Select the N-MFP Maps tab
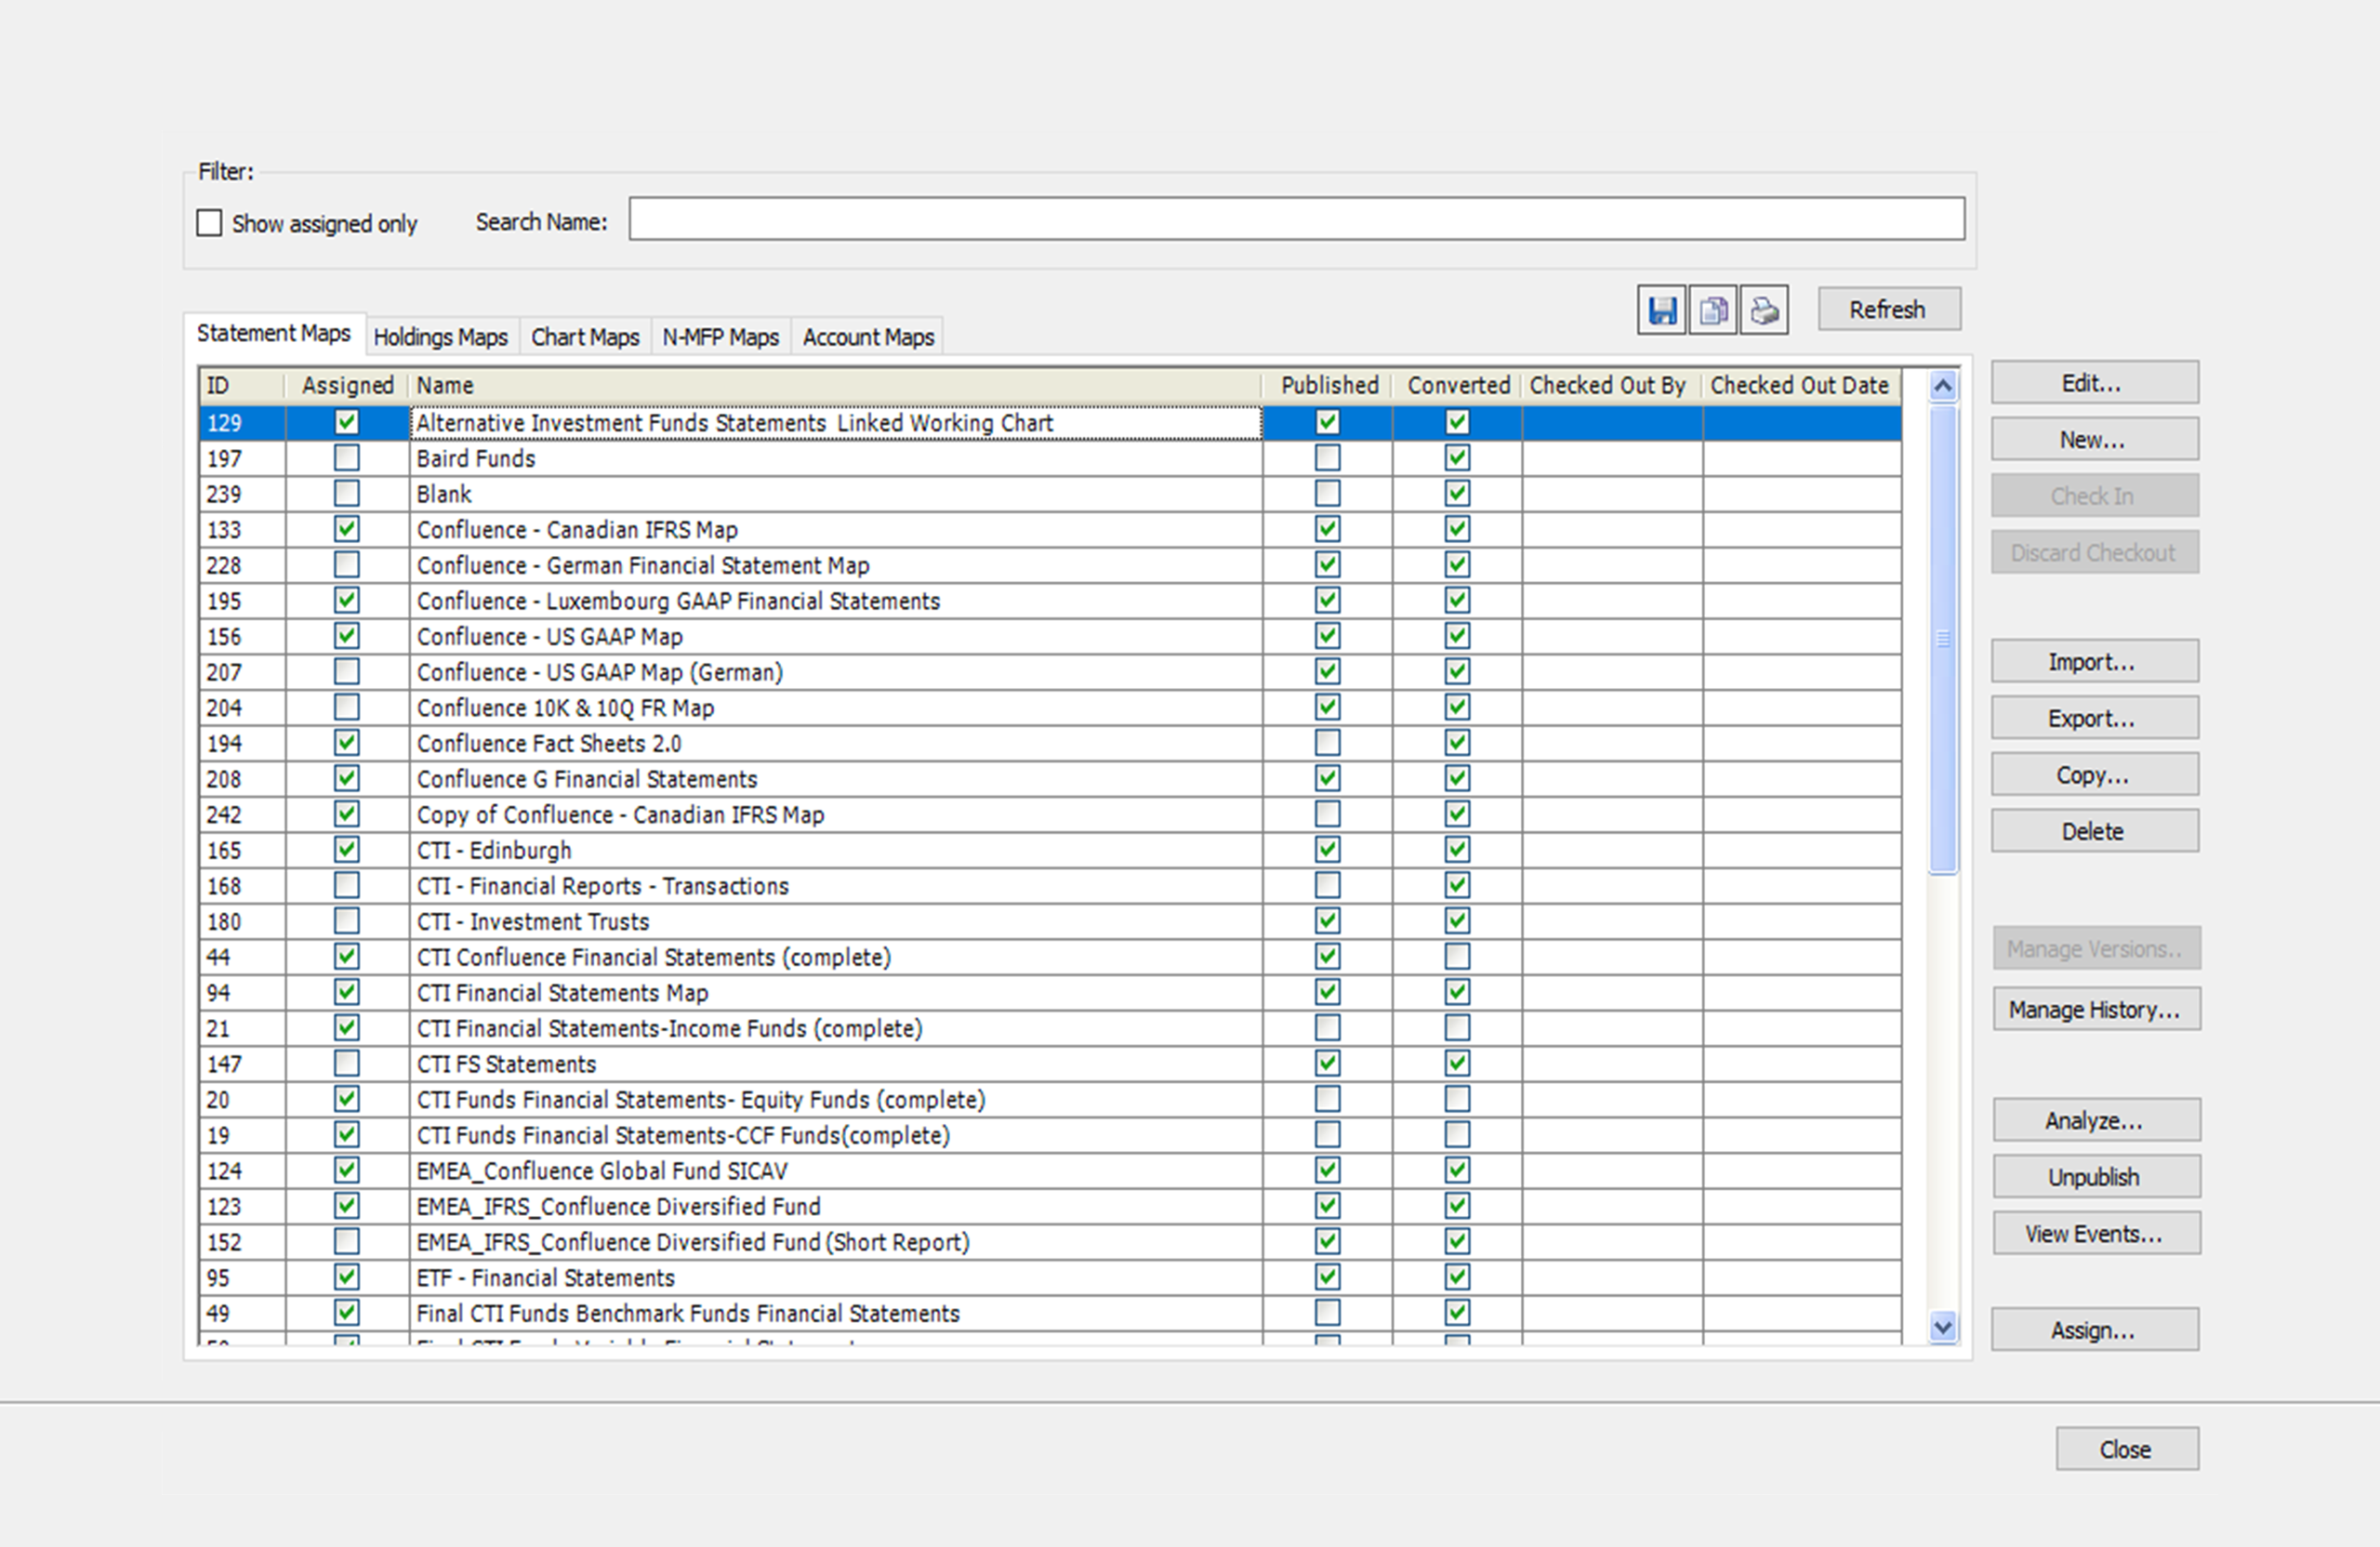The width and height of the screenshot is (2380, 1547). coord(720,337)
